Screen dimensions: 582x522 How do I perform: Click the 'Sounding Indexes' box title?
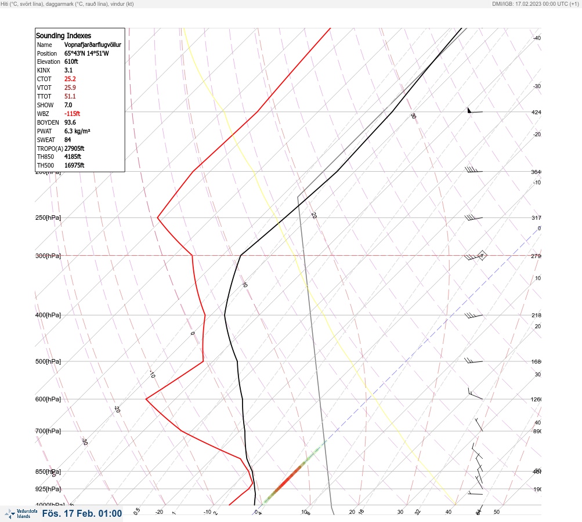[63, 35]
